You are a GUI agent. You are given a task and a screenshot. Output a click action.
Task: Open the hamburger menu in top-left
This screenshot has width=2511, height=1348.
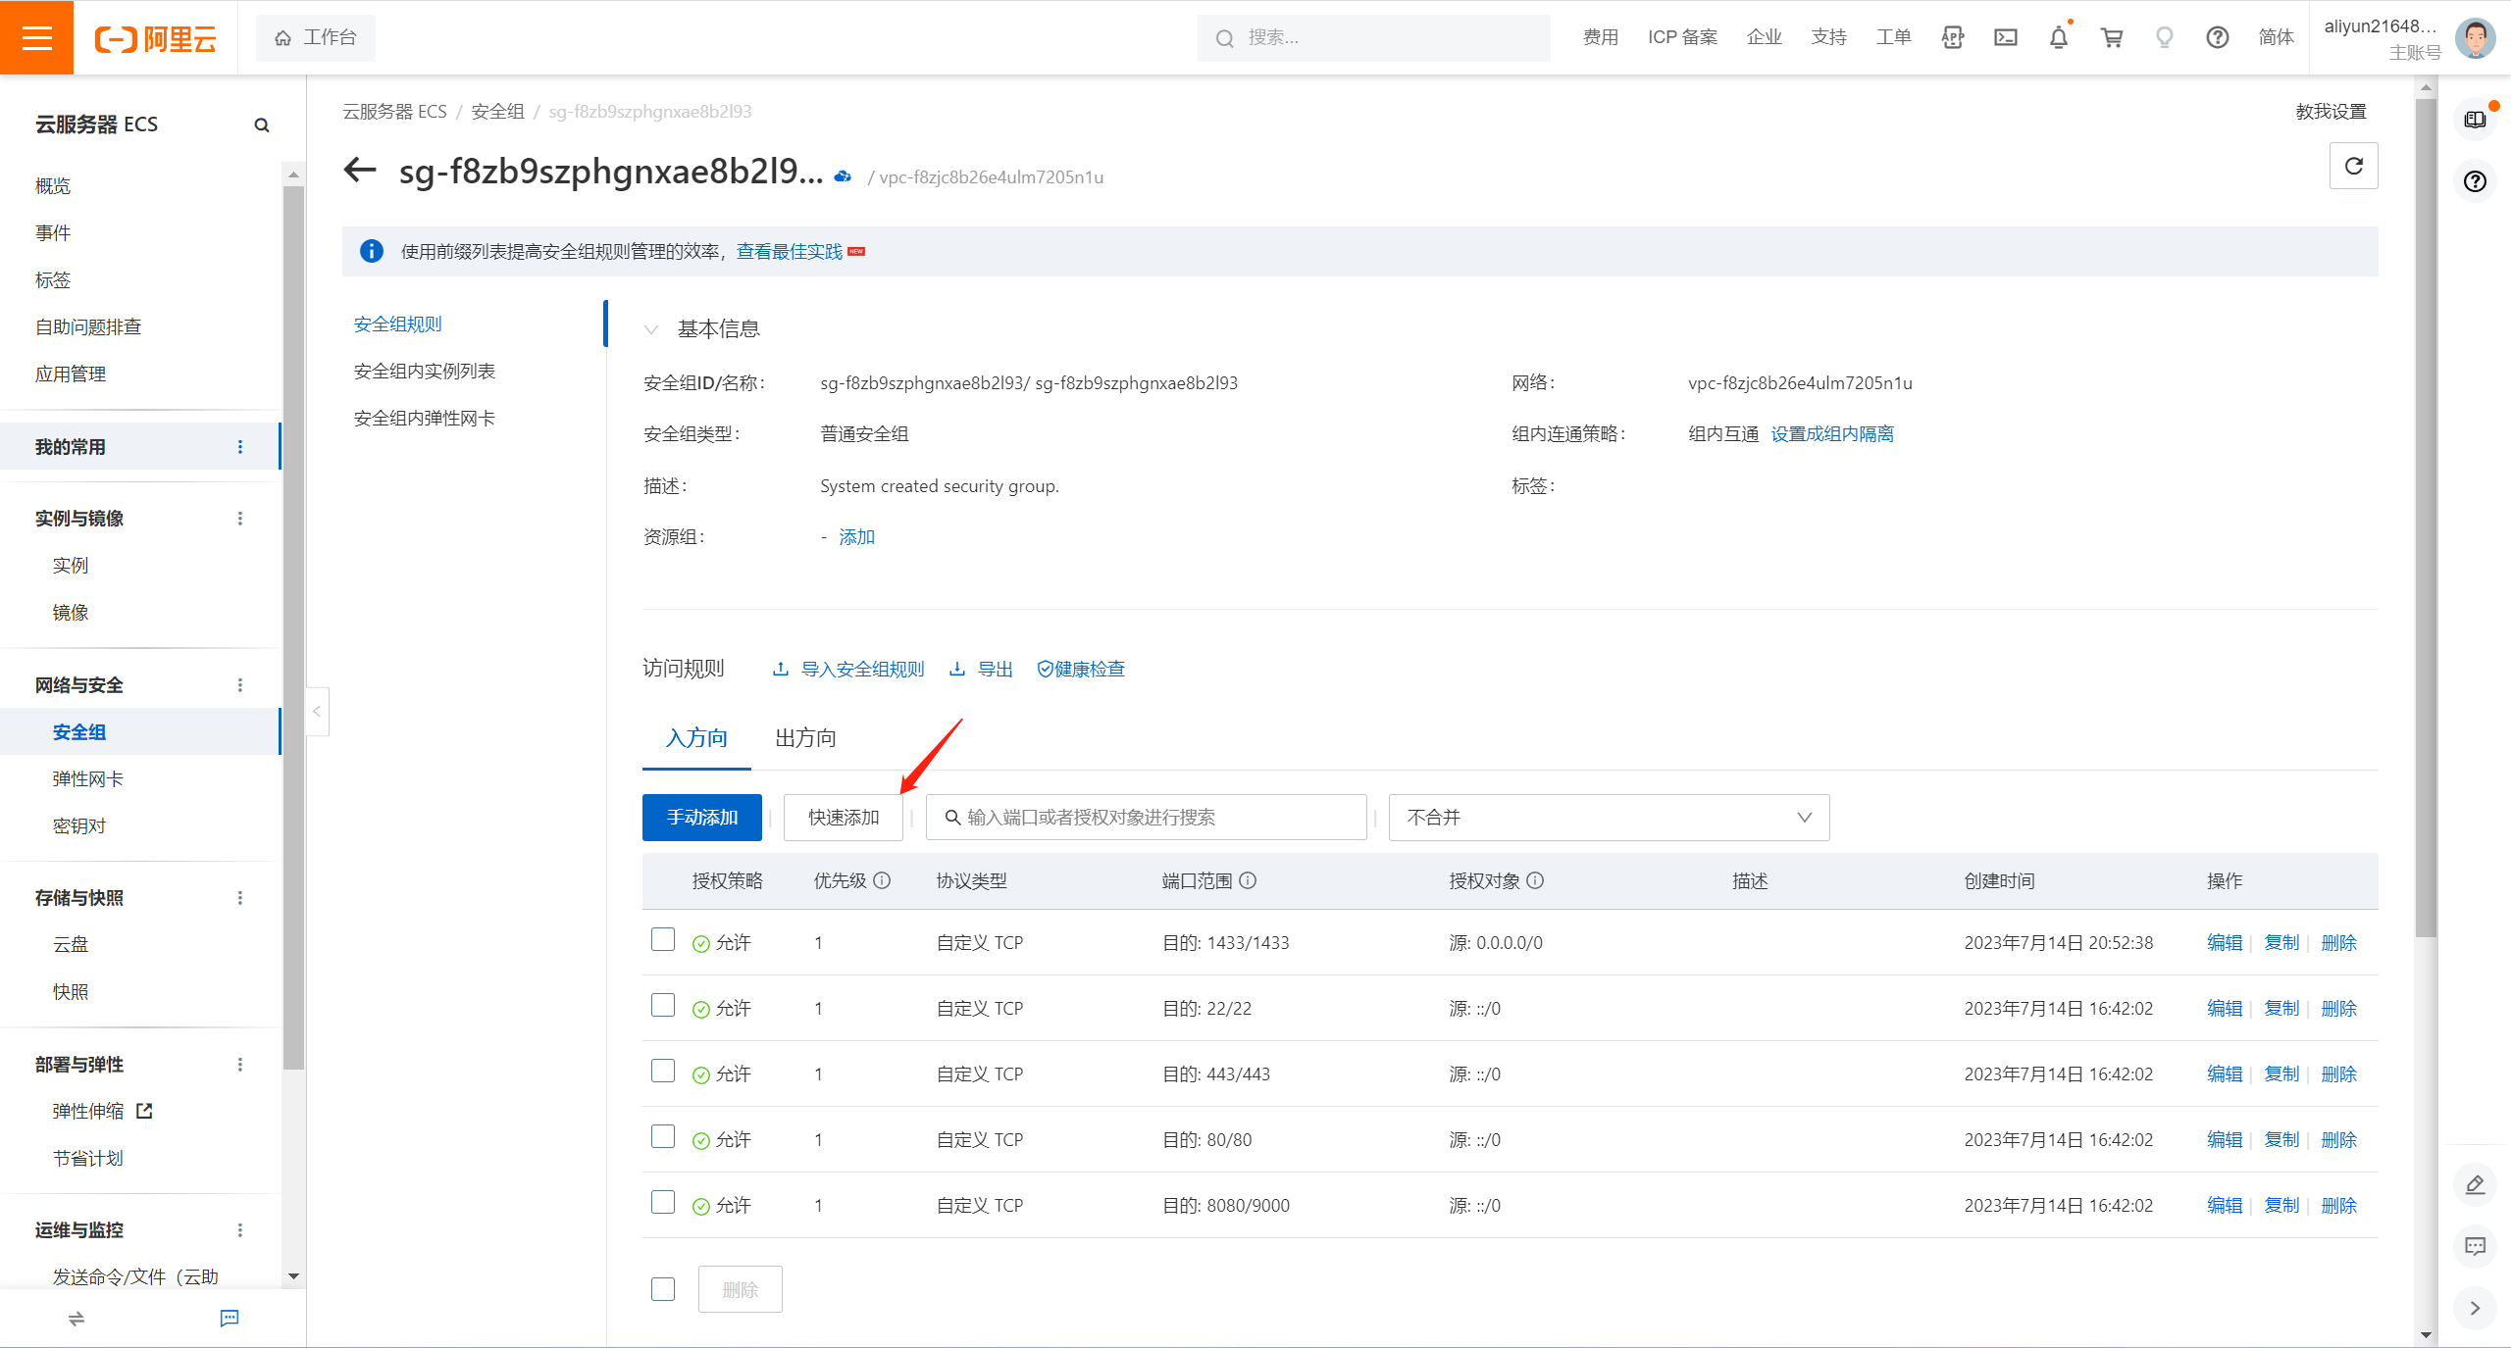36,37
